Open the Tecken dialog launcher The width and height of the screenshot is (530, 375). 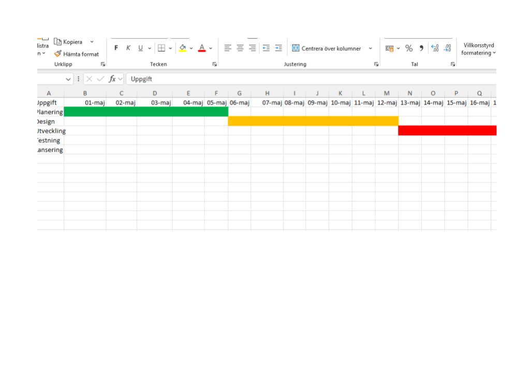point(214,64)
